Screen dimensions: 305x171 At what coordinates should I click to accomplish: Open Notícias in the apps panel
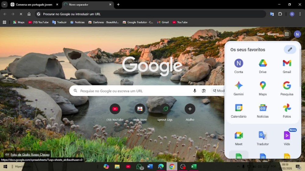point(263,111)
